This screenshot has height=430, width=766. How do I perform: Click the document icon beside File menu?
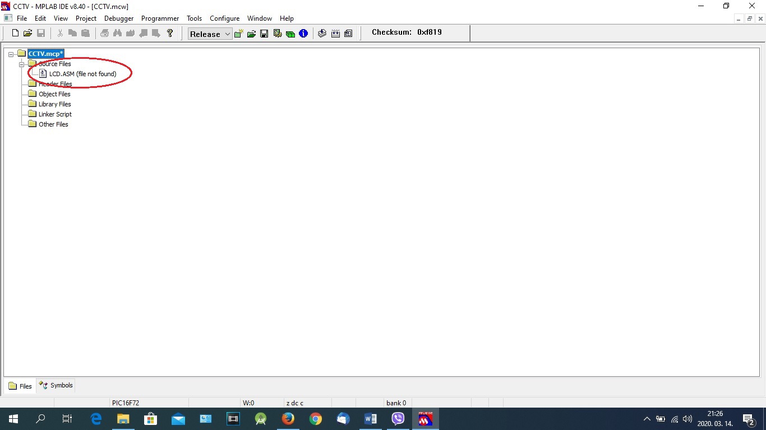[8, 18]
